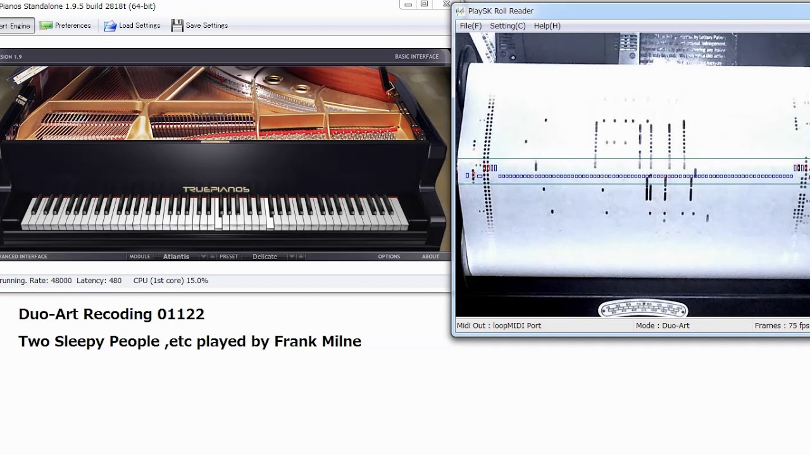
Task: Click the Preferences toolbar icon
Action: pyautogui.click(x=46, y=25)
